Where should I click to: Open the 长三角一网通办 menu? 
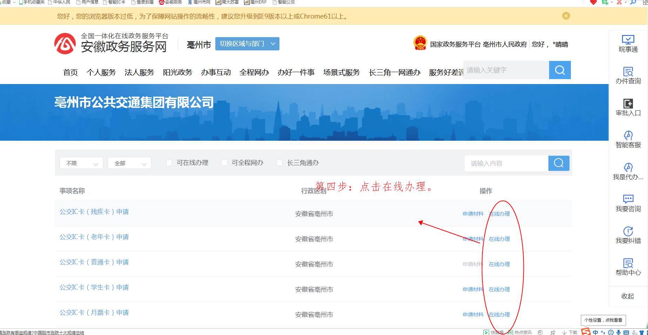coord(394,72)
